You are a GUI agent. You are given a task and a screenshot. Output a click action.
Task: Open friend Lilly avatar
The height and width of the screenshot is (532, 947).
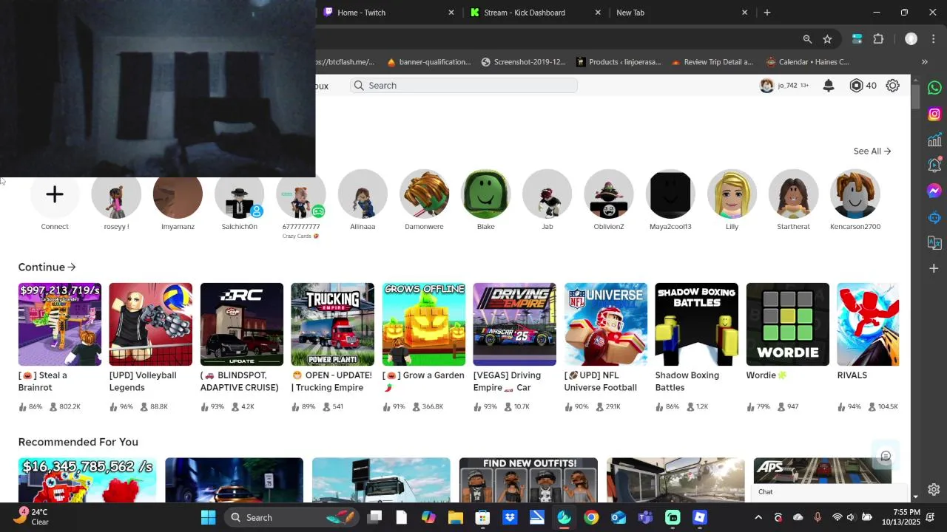[732, 194]
